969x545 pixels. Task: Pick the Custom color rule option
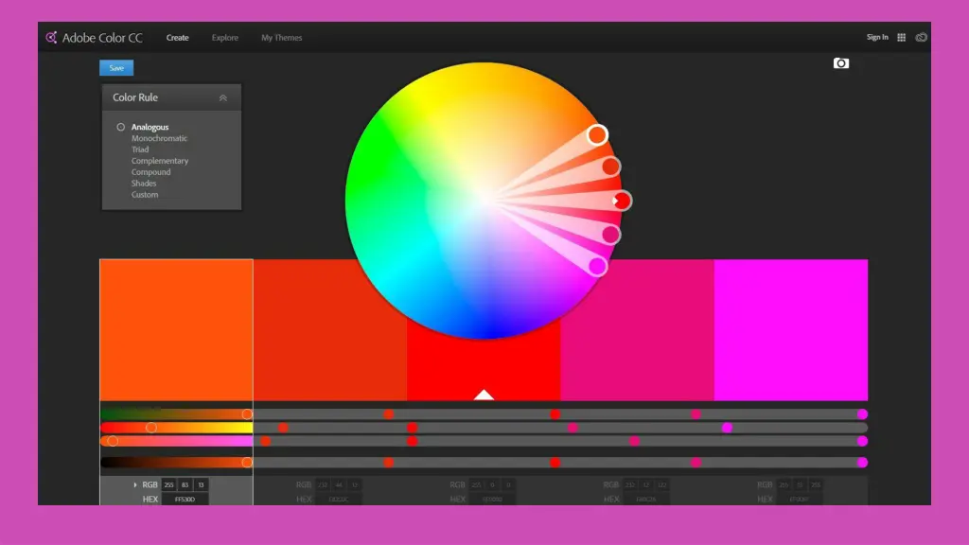pyautogui.click(x=145, y=195)
